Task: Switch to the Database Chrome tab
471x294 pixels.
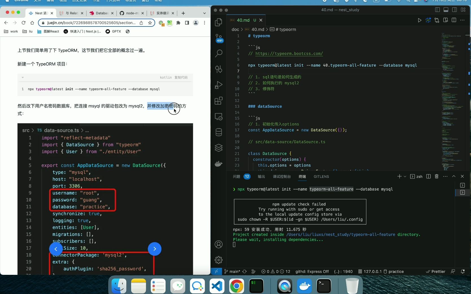Action: (102, 13)
